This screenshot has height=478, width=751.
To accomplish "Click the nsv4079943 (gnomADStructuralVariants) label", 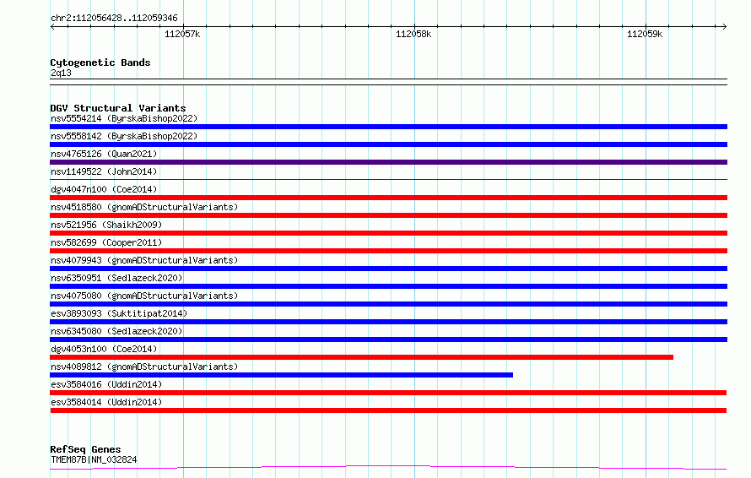I will pyautogui.click(x=144, y=260).
